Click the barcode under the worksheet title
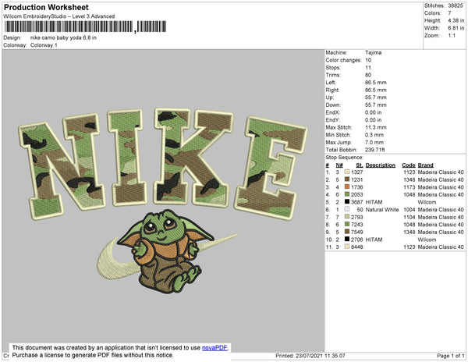The image size is (468, 362). coord(85,27)
